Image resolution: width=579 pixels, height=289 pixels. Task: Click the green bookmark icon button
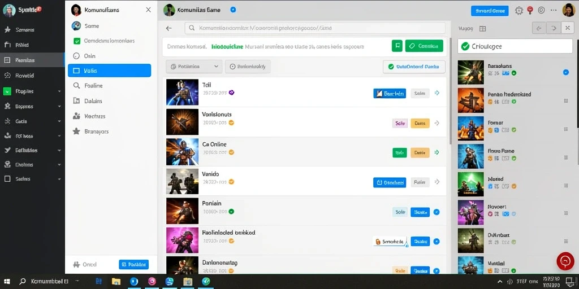[x=397, y=46]
